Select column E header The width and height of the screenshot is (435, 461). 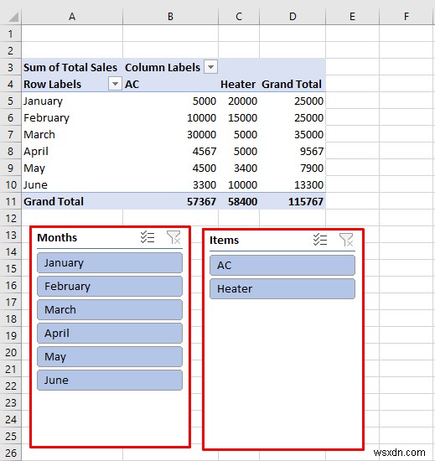coord(352,17)
